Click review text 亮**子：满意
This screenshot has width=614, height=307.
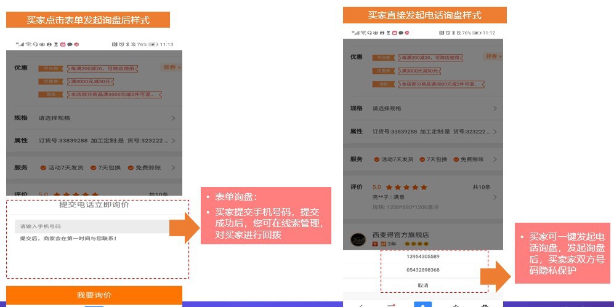click(389, 197)
